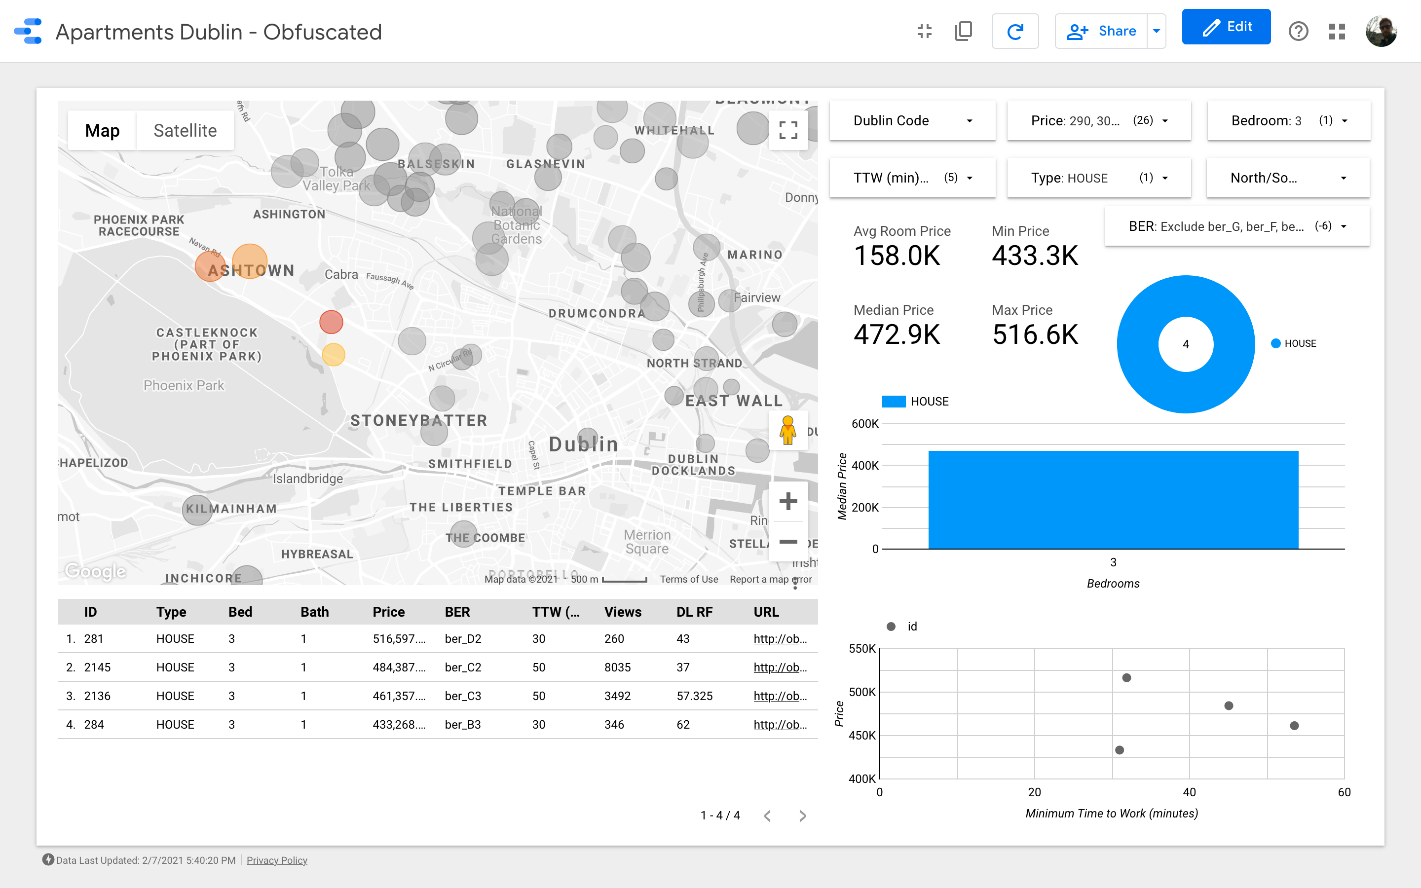Edit the report
Image resolution: width=1421 pixels, height=888 pixels.
(x=1226, y=27)
